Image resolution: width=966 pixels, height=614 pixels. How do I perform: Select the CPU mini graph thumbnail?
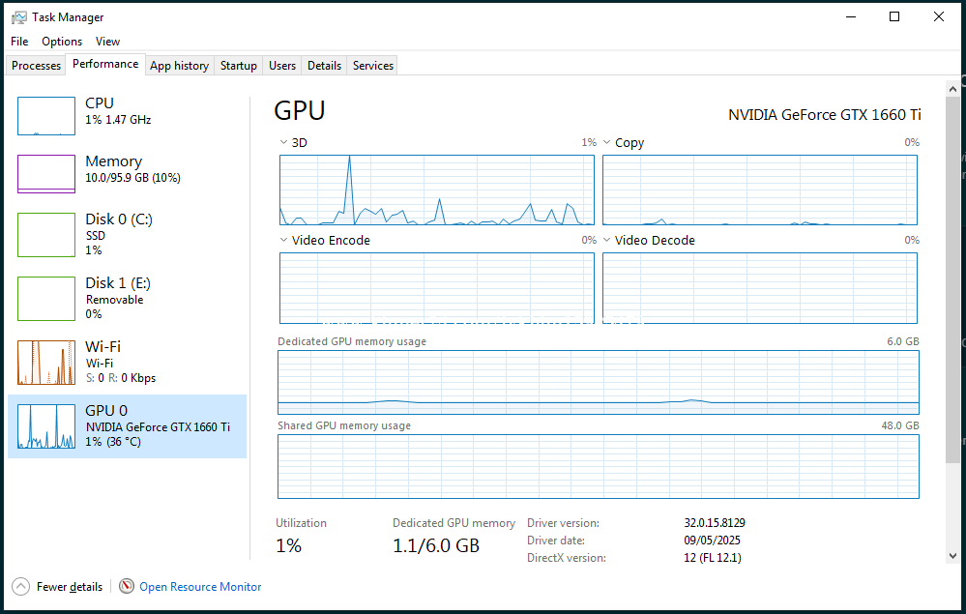[x=46, y=116]
